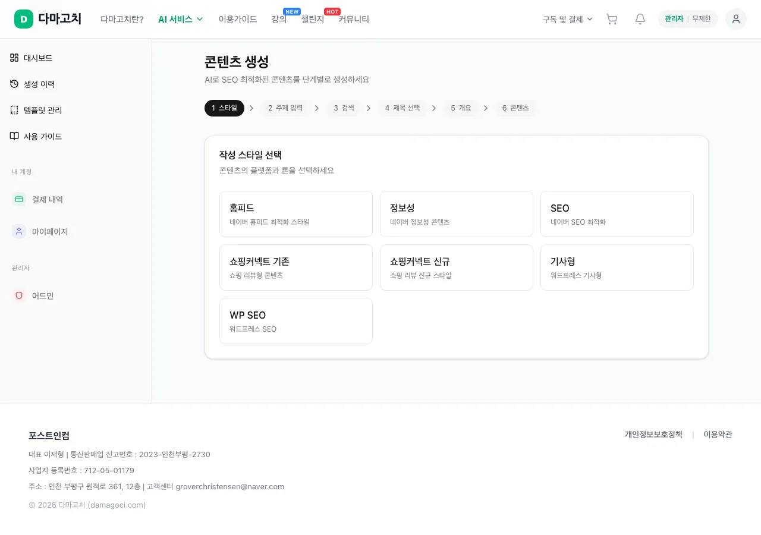Pick the 쇼핑커넥트 신규 style card
The height and width of the screenshot is (535, 761).
click(x=457, y=267)
